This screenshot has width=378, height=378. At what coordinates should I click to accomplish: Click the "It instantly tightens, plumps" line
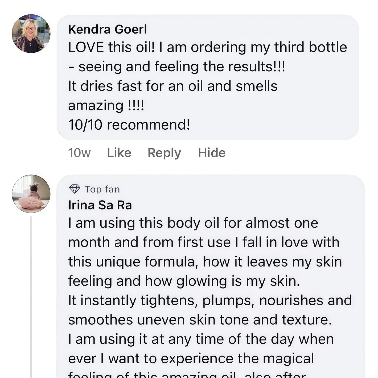click(210, 300)
